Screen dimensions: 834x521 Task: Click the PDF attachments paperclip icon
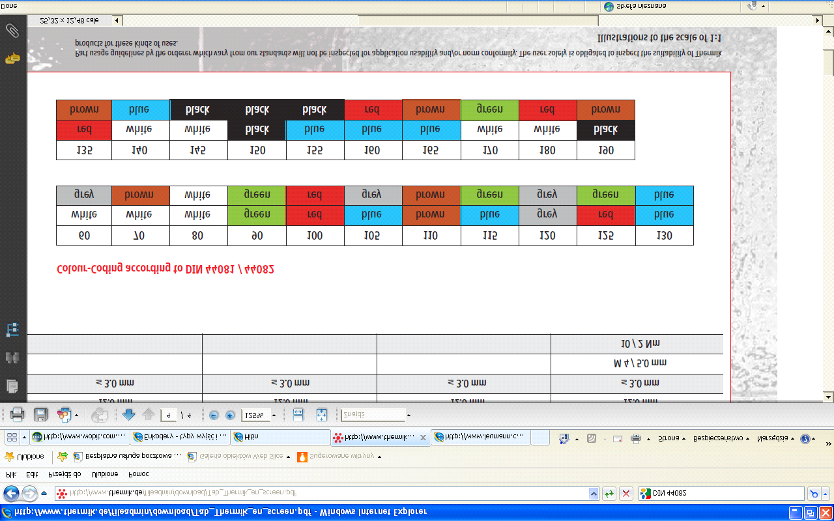pos(12,31)
